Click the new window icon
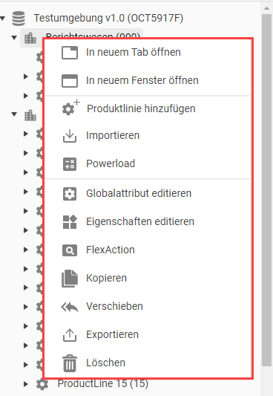The width and height of the screenshot is (273, 396). 70,81
